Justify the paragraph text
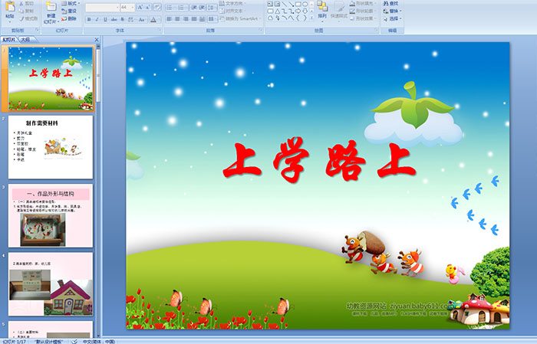This screenshot has width=537, height=344. [194, 19]
